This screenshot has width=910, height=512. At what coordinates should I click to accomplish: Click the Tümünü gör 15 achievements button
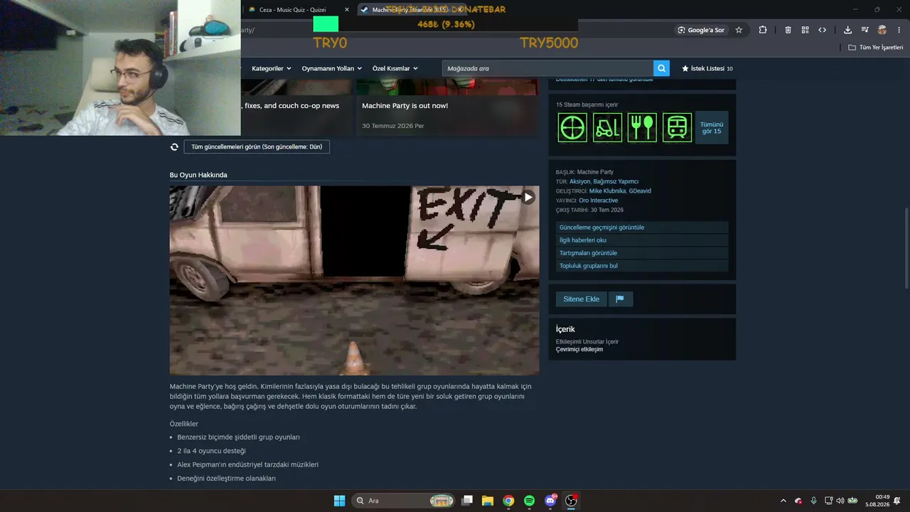[712, 128]
